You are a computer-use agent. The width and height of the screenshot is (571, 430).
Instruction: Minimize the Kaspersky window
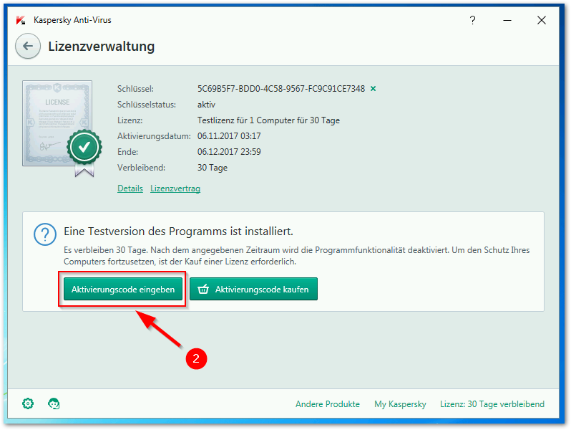[x=507, y=20]
